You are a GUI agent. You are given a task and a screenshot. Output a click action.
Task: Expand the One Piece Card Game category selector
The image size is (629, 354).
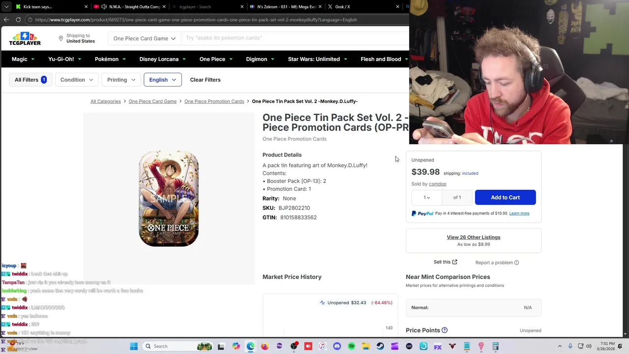pos(144,38)
